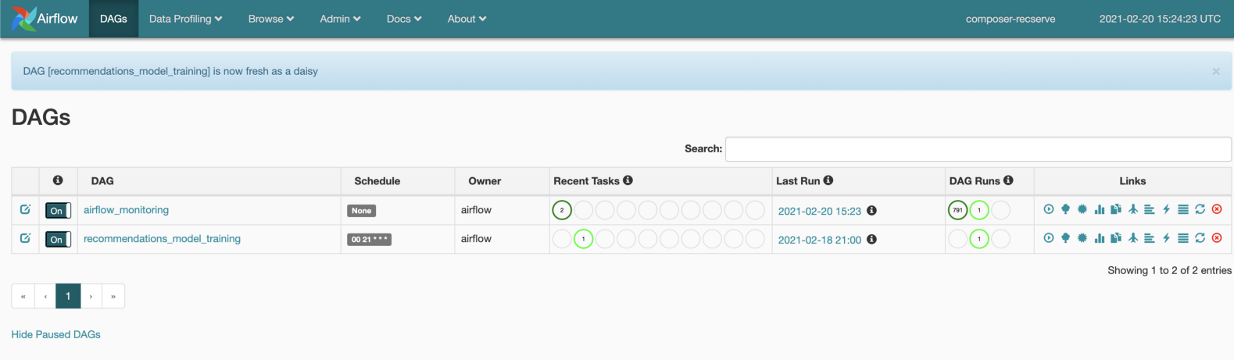Viewport: 1234px width, 360px height.
Task: Open the Docs menu
Action: pyautogui.click(x=404, y=19)
